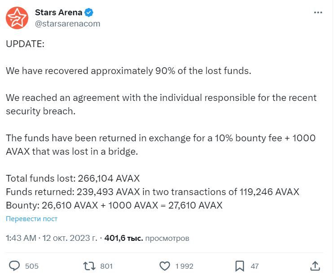Click the 1 992 likes count

184,266
